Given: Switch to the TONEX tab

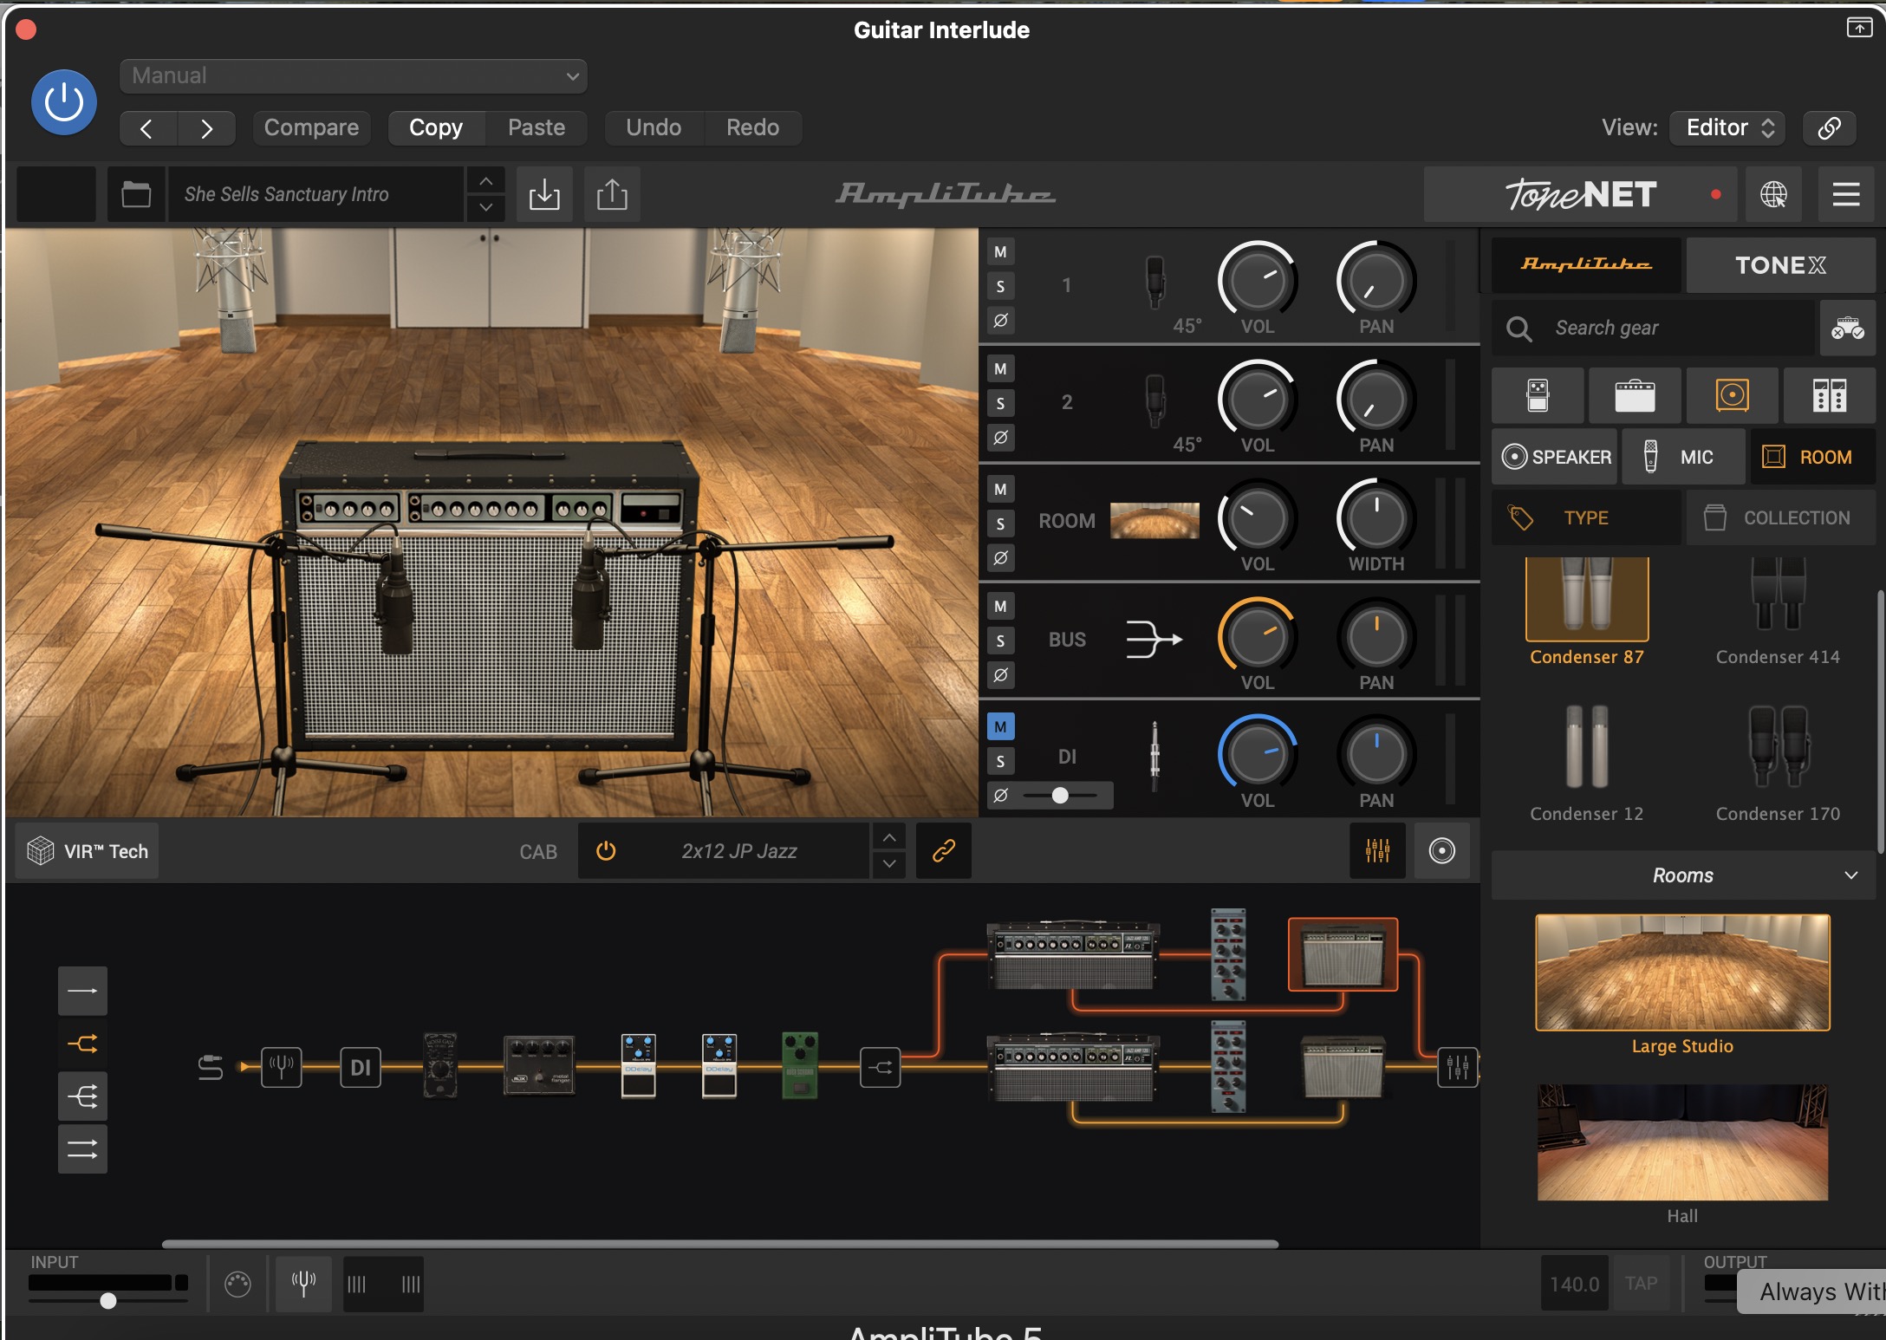Looking at the screenshot, I should click(x=1780, y=264).
